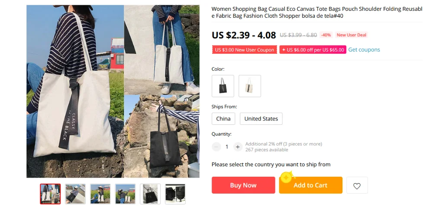Increase quantity with plus button
433x207 pixels.
click(x=237, y=147)
